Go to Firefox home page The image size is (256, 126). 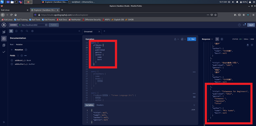click(x=16, y=15)
